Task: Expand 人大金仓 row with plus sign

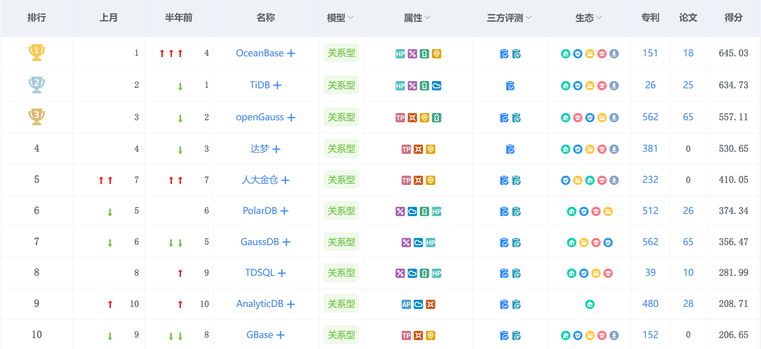Action: click(285, 180)
